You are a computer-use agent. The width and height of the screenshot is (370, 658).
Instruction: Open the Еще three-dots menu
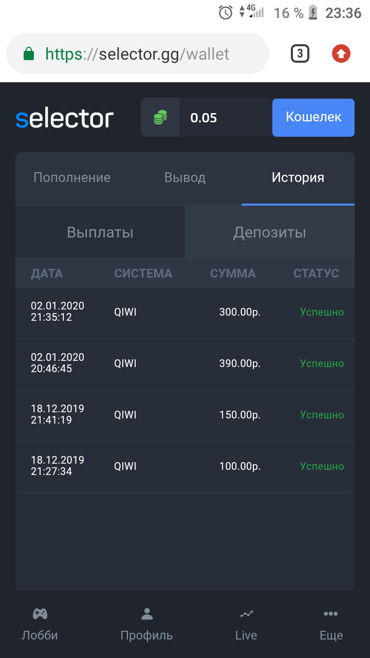[x=331, y=614]
